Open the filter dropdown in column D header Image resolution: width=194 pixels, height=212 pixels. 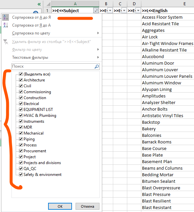coord(138,11)
